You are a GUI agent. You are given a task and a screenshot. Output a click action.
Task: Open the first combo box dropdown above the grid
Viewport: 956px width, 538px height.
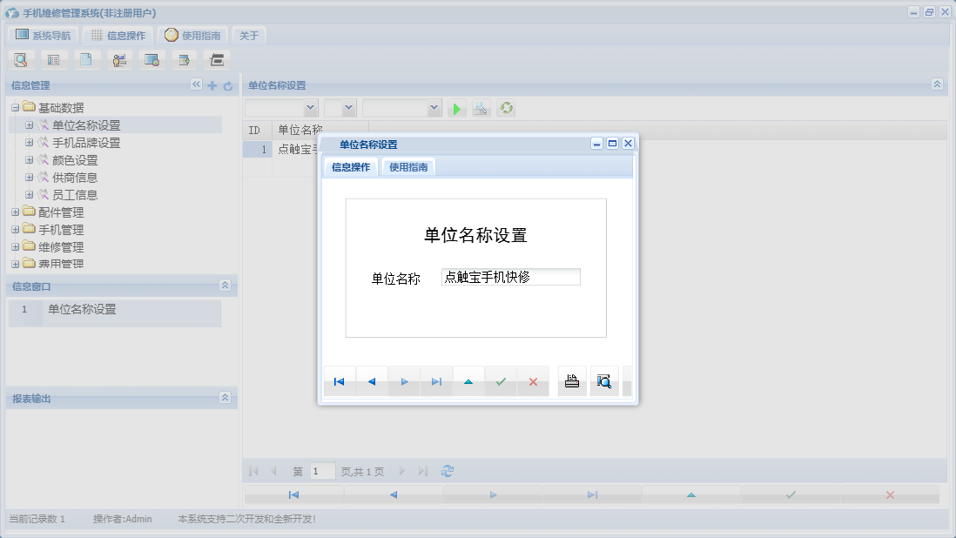coord(309,108)
